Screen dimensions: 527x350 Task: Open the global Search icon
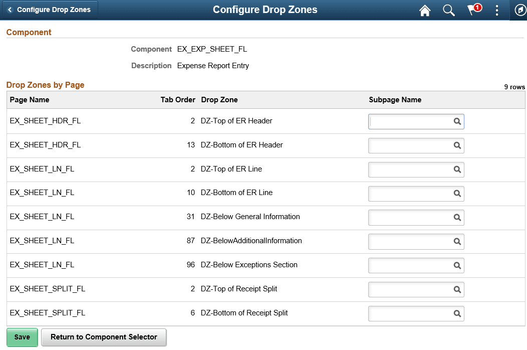pyautogui.click(x=448, y=10)
